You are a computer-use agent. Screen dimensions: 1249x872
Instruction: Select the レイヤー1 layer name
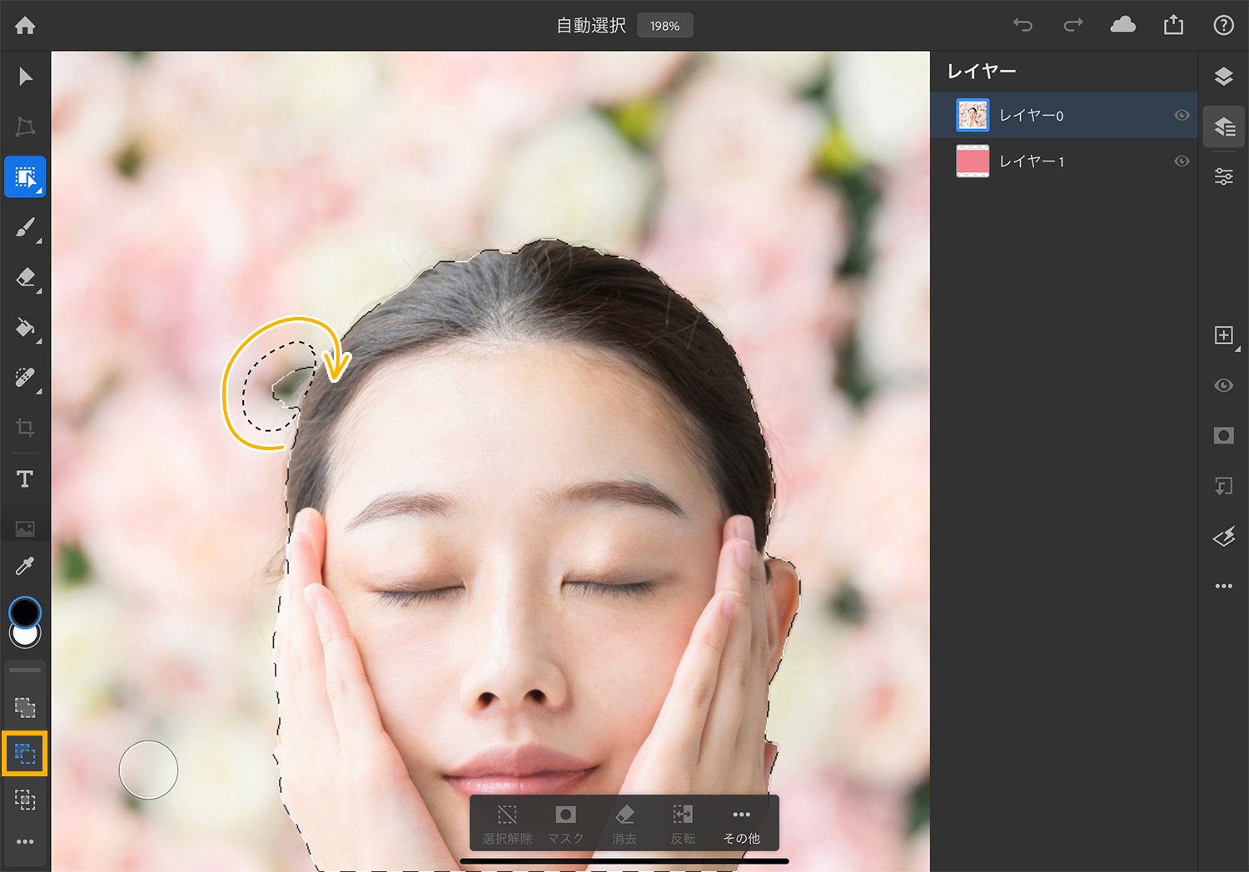pos(1031,161)
